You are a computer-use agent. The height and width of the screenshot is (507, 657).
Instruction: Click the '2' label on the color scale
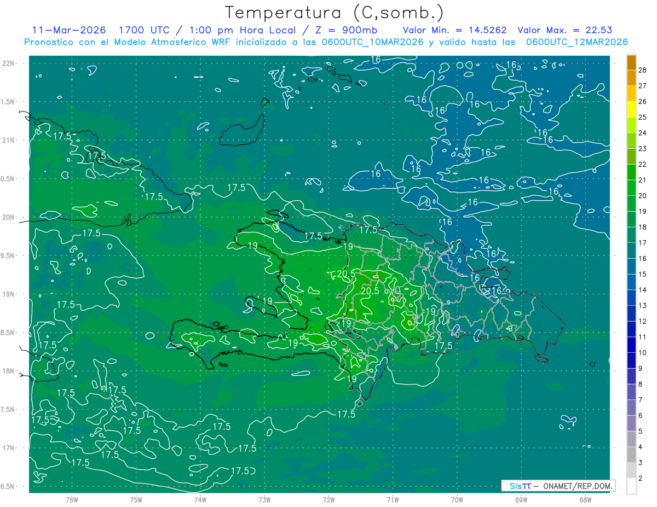pos(640,479)
